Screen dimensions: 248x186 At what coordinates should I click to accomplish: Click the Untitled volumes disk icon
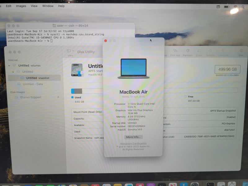[x=14, y=65]
